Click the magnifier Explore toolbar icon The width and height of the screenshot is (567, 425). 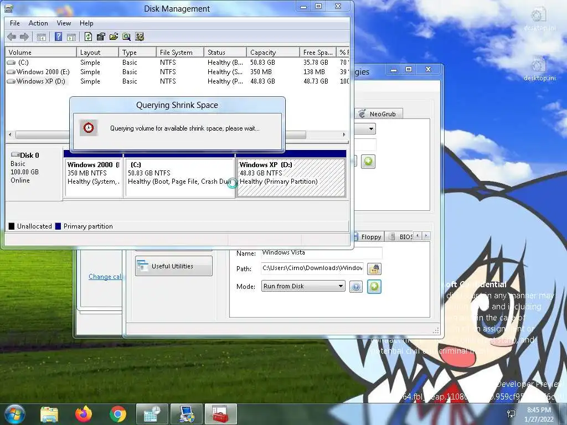point(126,37)
